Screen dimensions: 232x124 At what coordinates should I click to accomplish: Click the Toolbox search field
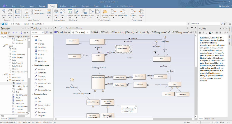[38, 33]
